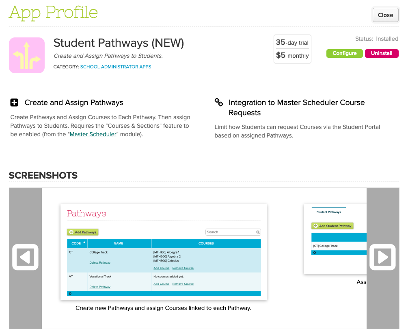Click the left carousel navigation arrow
This screenshot has width=408, height=336.
pos(25,257)
